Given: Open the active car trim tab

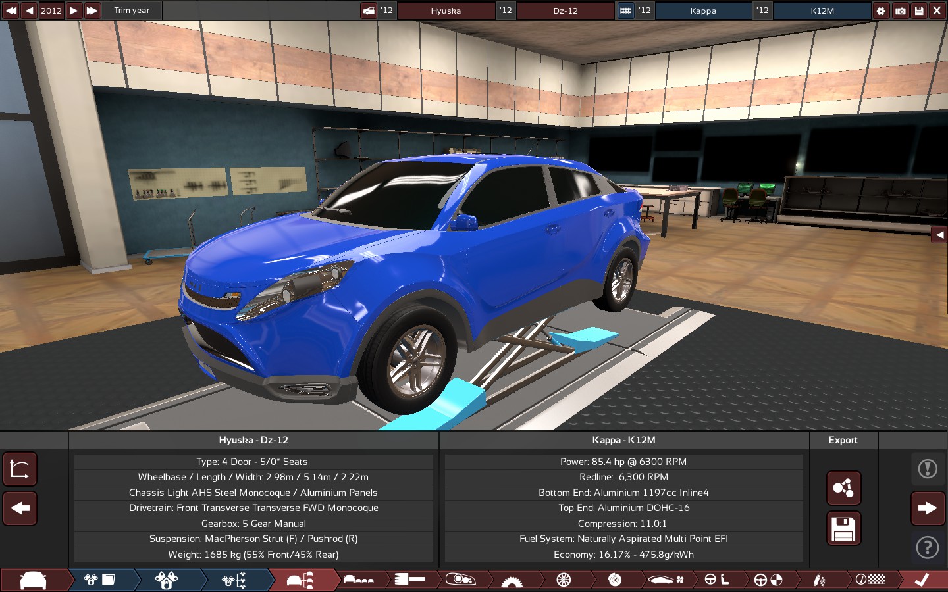Looking at the screenshot, I should pyautogui.click(x=301, y=580).
